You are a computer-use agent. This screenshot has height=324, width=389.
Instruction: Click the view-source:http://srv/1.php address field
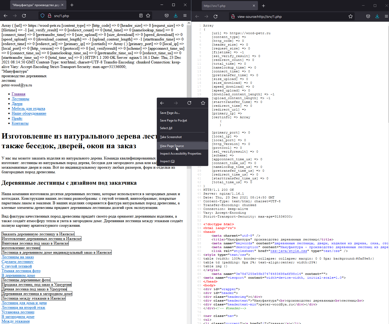coord(291,17)
